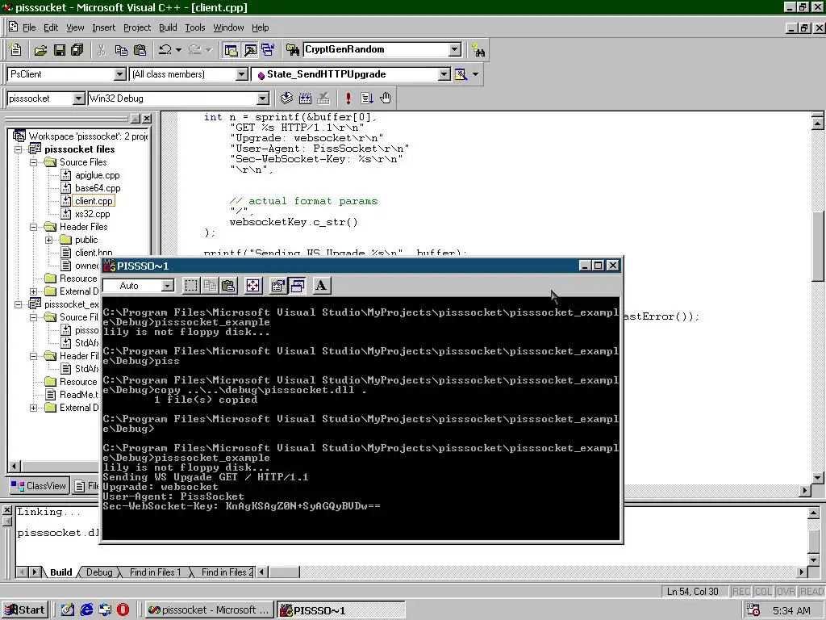The height and width of the screenshot is (620, 826).
Task: Click the Copy toolbar icon
Action: pos(121,50)
